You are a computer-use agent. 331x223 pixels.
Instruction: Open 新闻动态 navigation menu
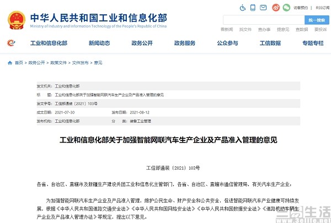(x=99, y=43)
